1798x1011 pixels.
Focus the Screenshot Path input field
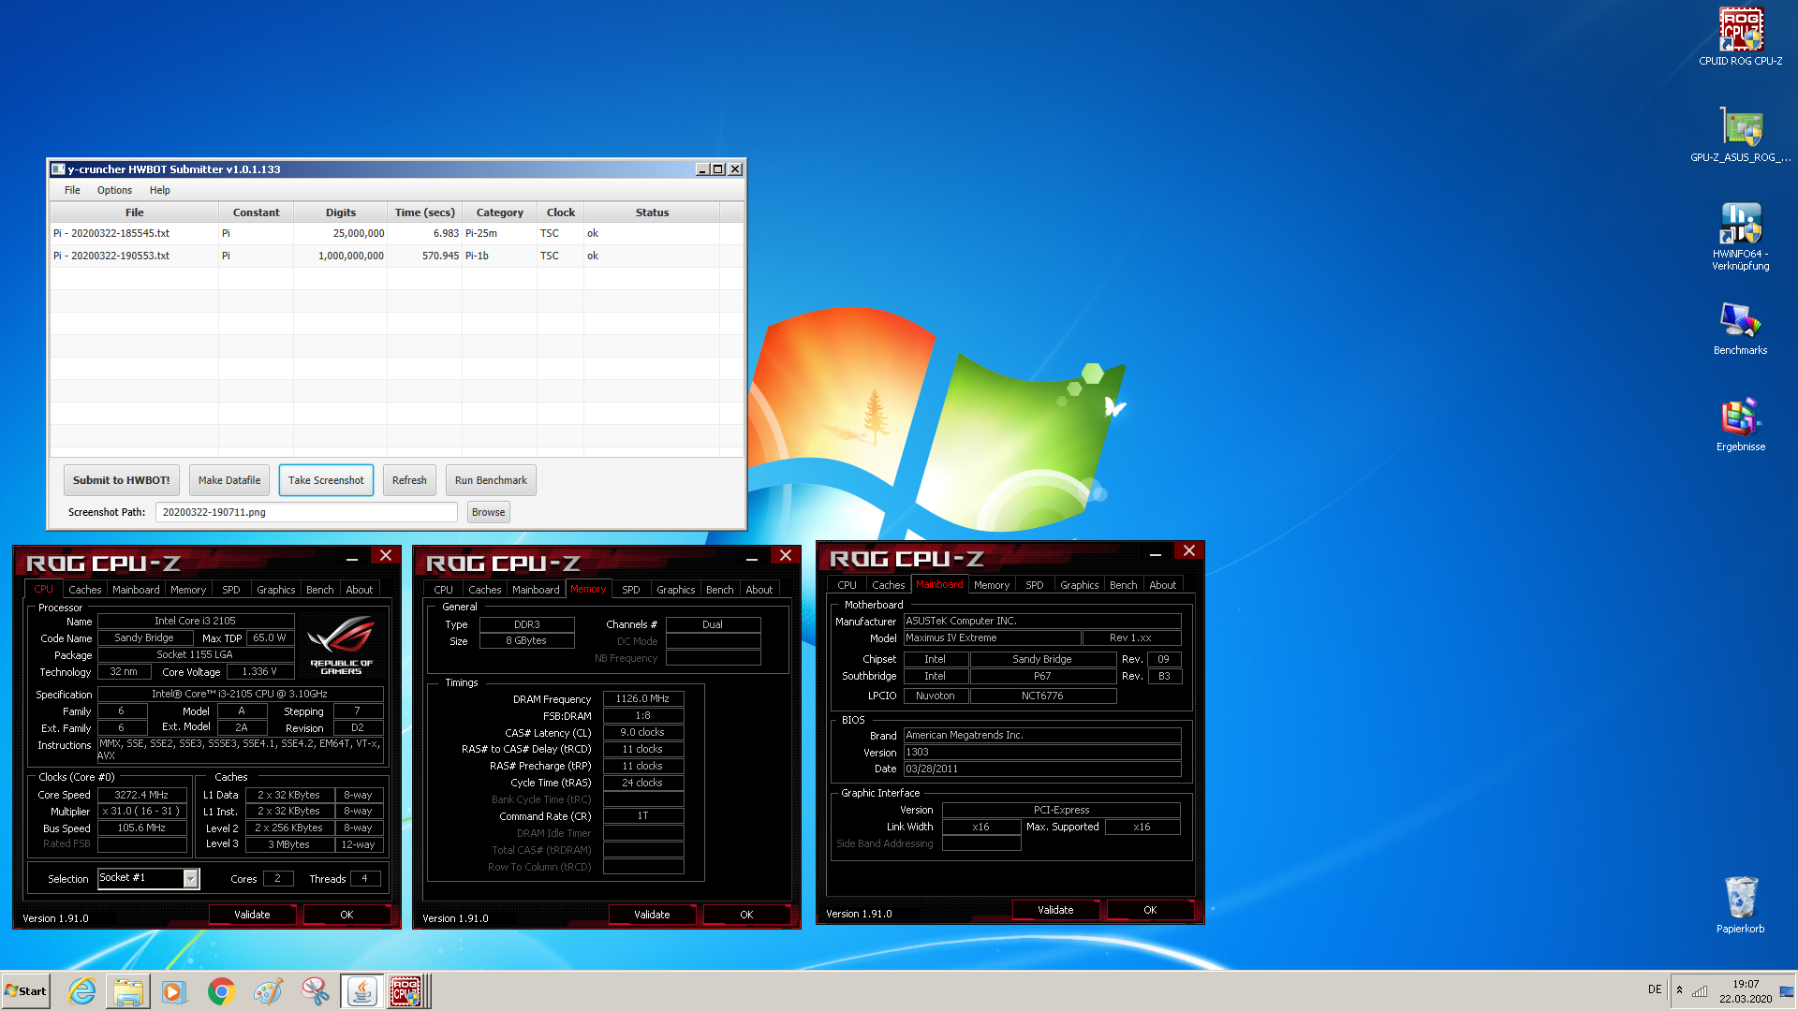306,512
